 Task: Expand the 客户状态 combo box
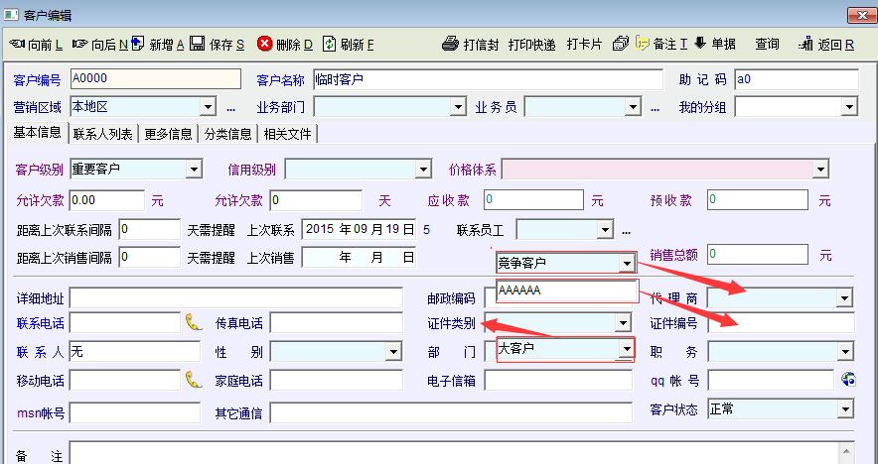[844, 408]
